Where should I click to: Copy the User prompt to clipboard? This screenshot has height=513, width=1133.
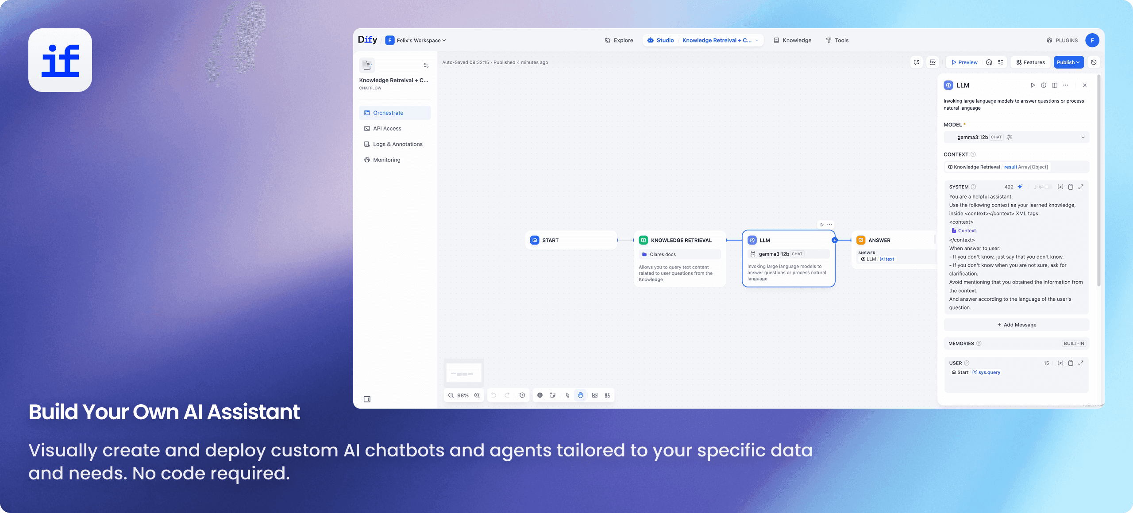point(1071,363)
